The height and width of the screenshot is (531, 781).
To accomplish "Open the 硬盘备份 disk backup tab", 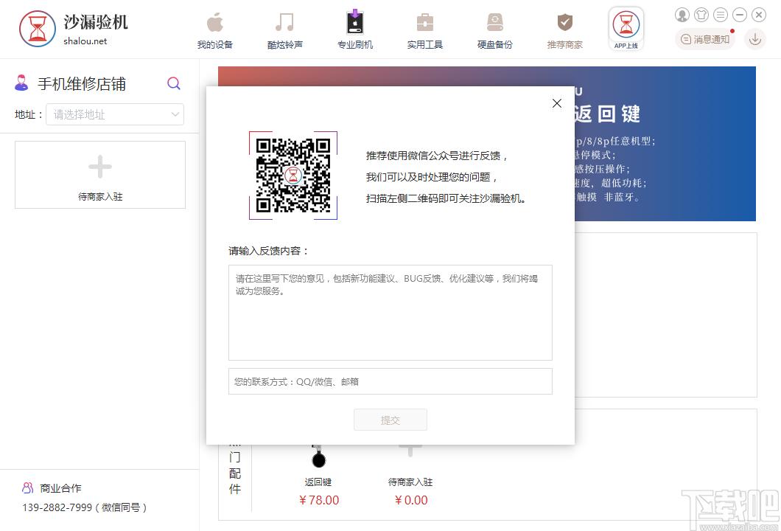I will tap(494, 31).
